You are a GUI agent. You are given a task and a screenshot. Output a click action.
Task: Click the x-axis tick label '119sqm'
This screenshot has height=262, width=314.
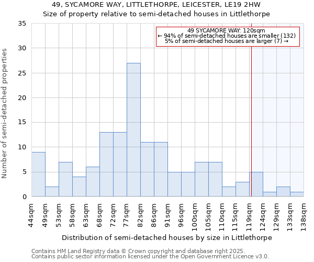point(249,217)
